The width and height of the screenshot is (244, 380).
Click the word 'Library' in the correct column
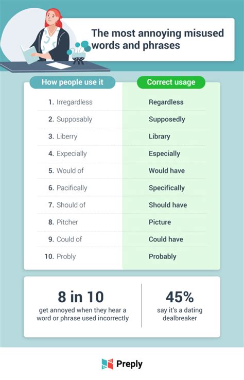(160, 136)
